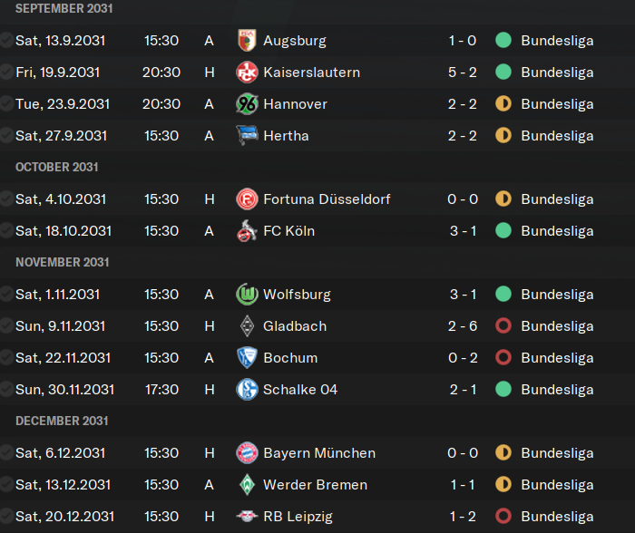Screen dimensions: 635x533
Task: Click the Kaiserslautern club crest
Action: click(247, 73)
